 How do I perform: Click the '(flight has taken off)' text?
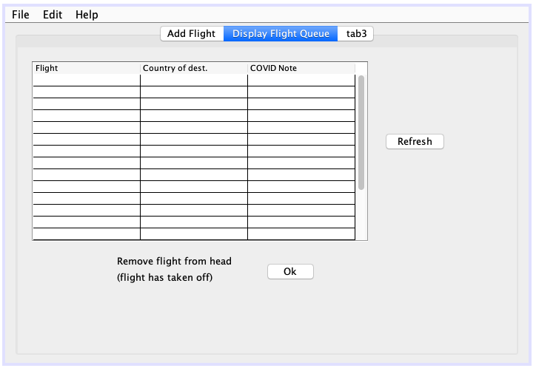[x=164, y=278]
